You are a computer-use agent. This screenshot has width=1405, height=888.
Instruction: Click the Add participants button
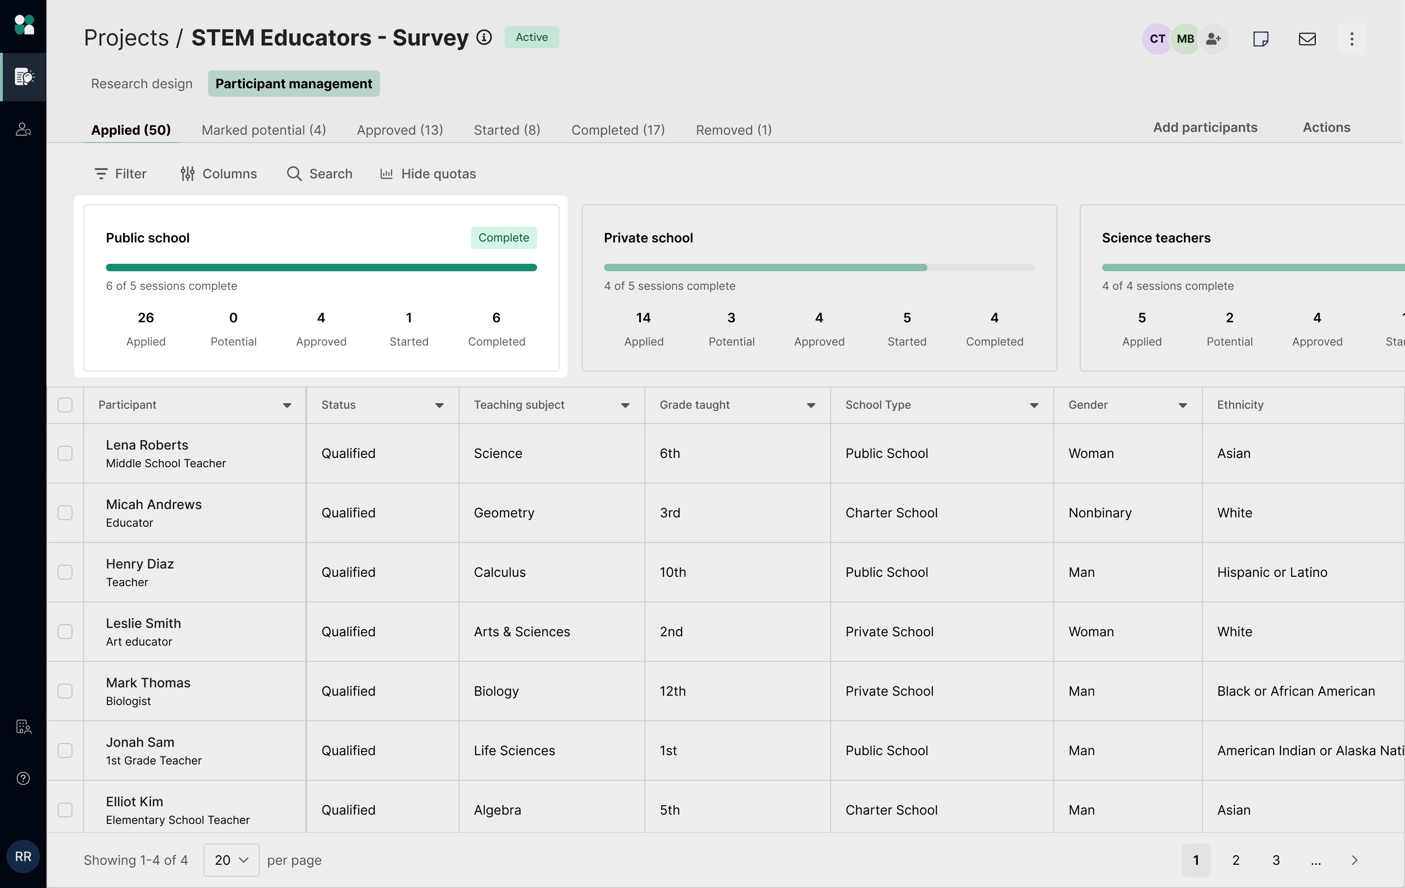1205,127
